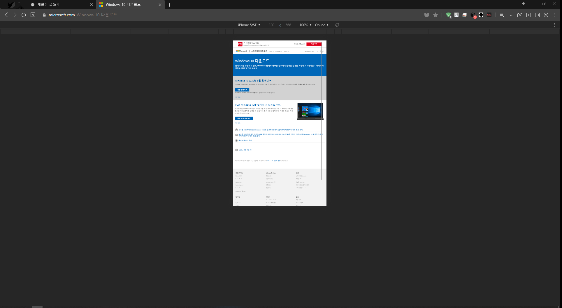Click the 320 viewport width field
This screenshot has width=562, height=308.
point(271,25)
